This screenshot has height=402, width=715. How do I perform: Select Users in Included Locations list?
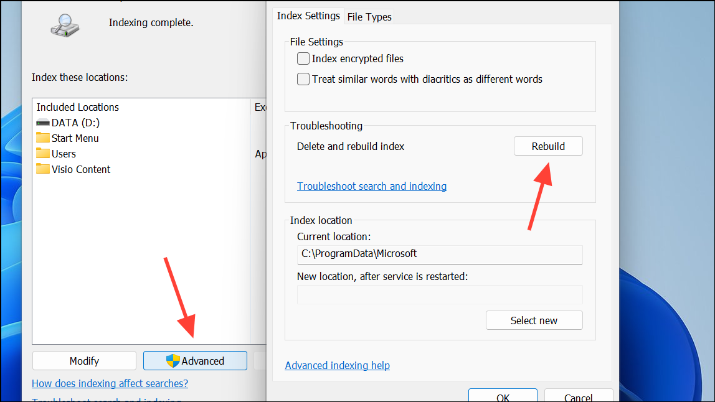[x=62, y=154]
